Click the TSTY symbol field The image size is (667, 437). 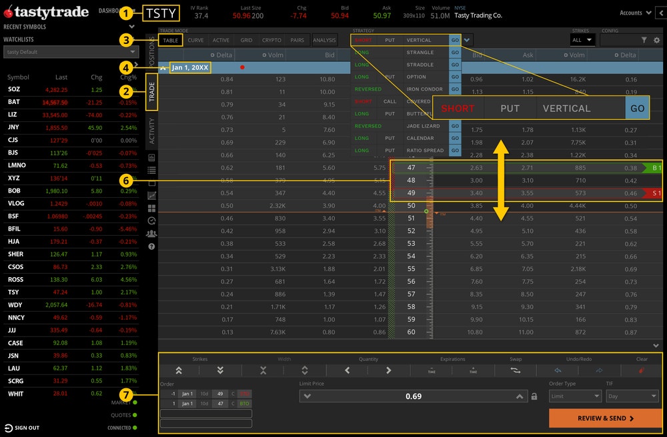[x=161, y=13]
